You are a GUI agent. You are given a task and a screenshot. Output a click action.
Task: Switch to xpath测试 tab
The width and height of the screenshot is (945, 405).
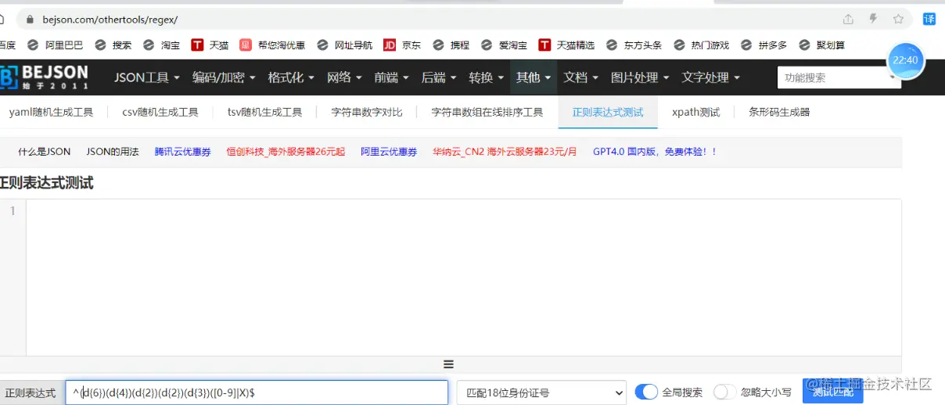tap(695, 112)
